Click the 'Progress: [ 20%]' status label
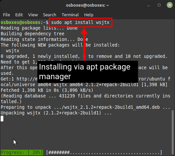This screenshot has height=156, width=175. pyautogui.click(x=22, y=152)
